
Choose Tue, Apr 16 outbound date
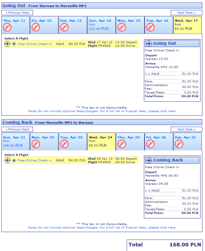[x=159, y=25]
